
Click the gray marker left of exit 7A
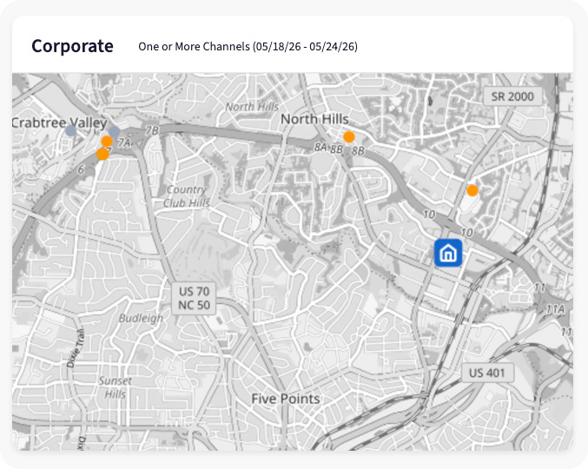(x=114, y=132)
